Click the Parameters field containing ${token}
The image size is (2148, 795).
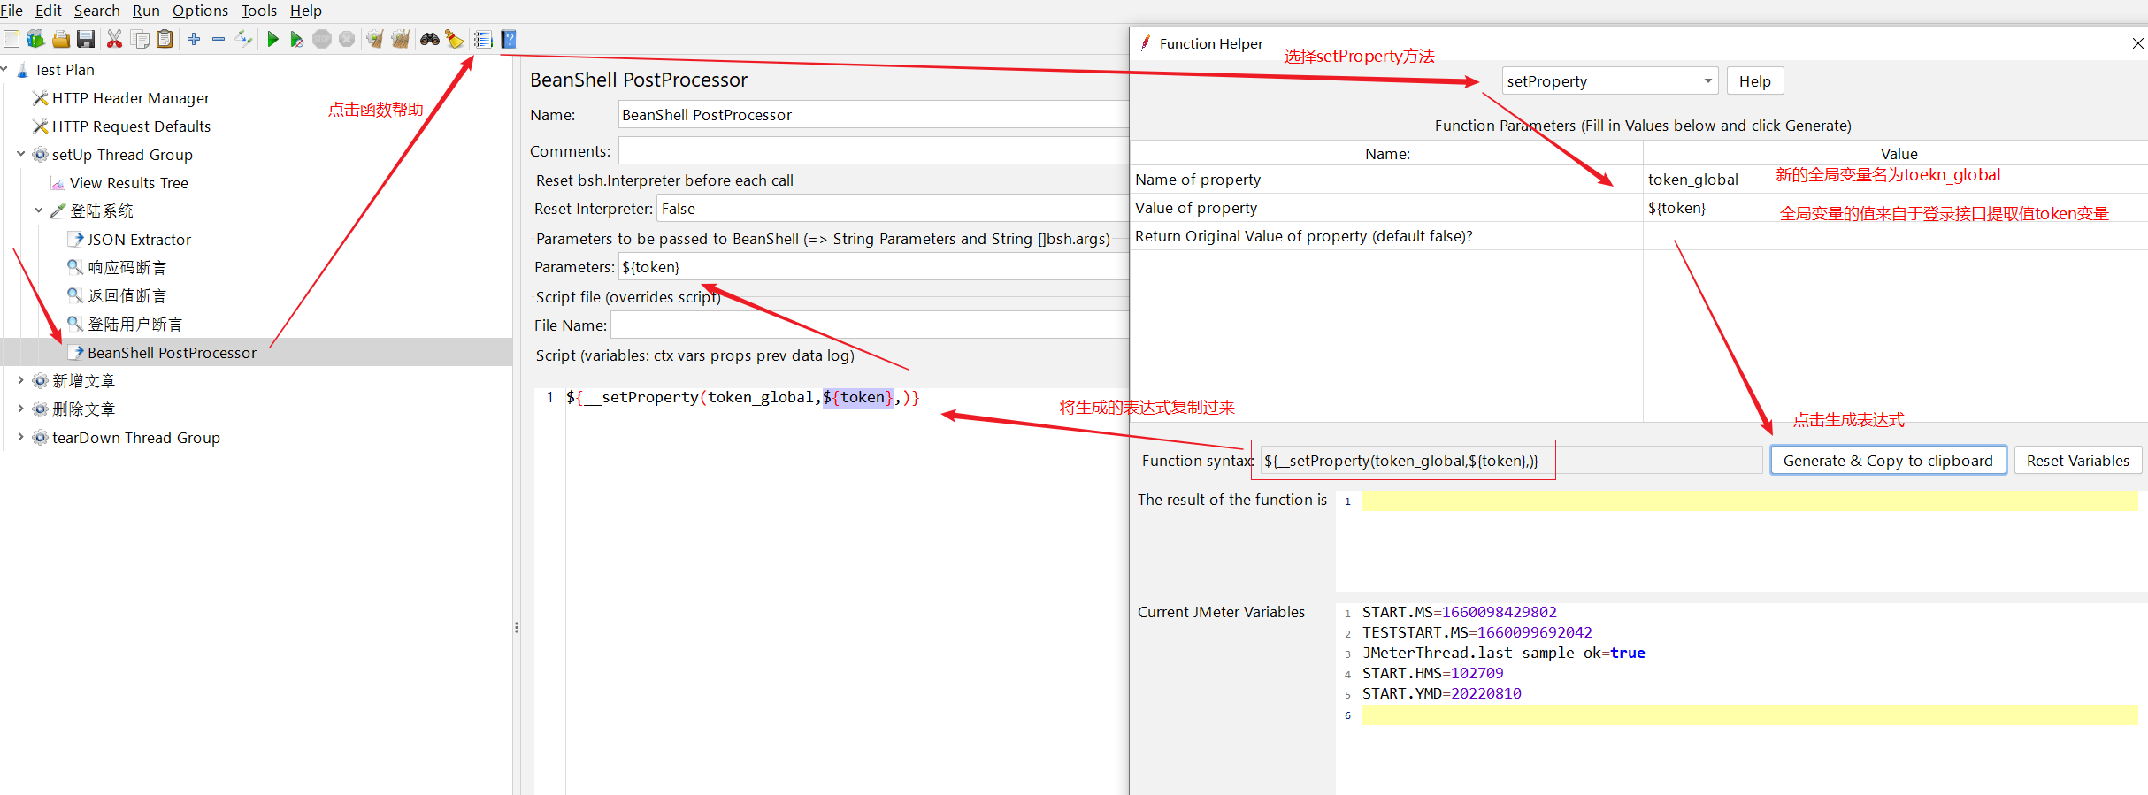pos(871,267)
